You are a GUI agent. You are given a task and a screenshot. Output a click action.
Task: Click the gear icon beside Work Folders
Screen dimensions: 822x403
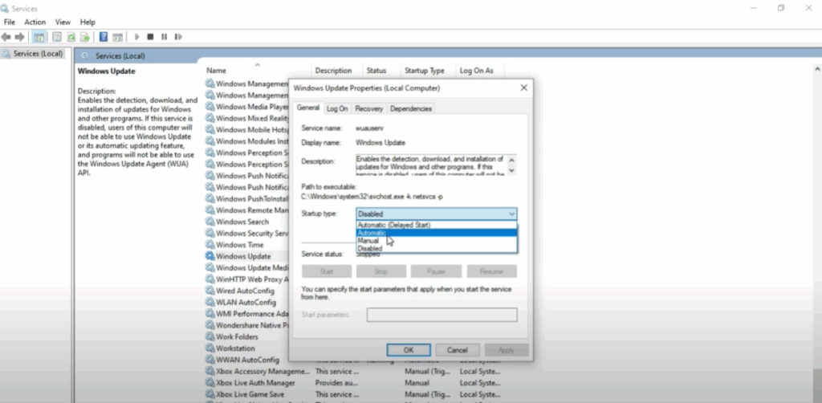(210, 337)
